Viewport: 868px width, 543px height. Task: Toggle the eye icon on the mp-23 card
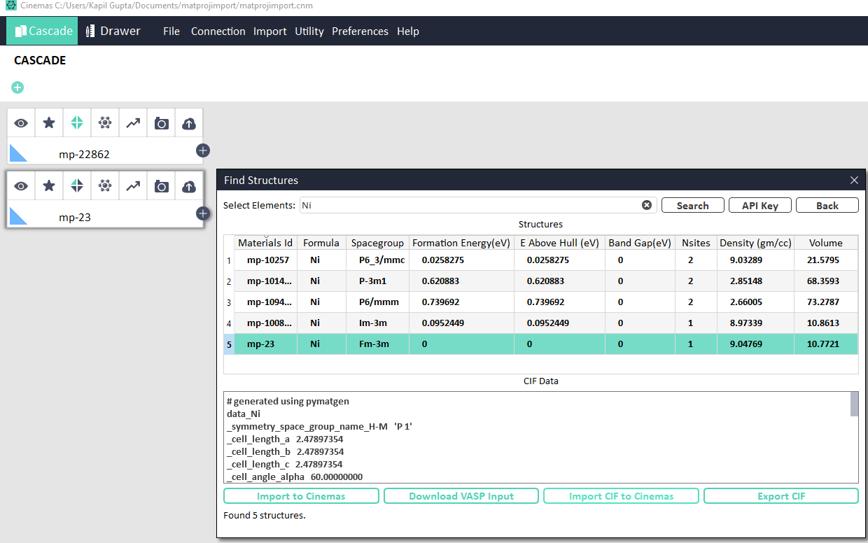(22, 186)
